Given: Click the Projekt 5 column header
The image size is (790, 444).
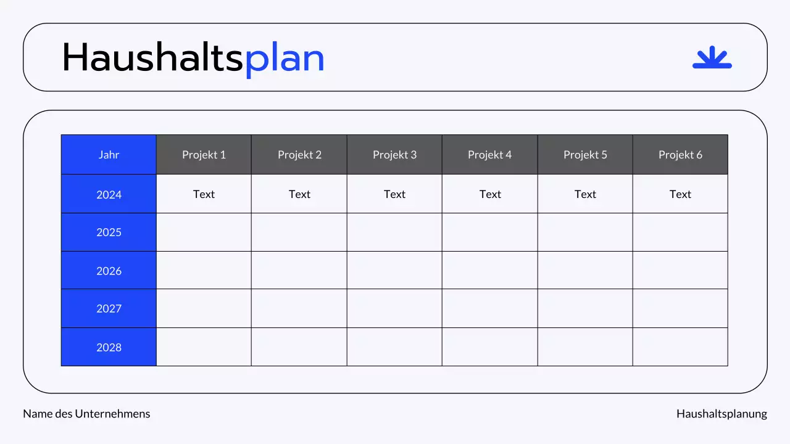Looking at the screenshot, I should [x=585, y=155].
